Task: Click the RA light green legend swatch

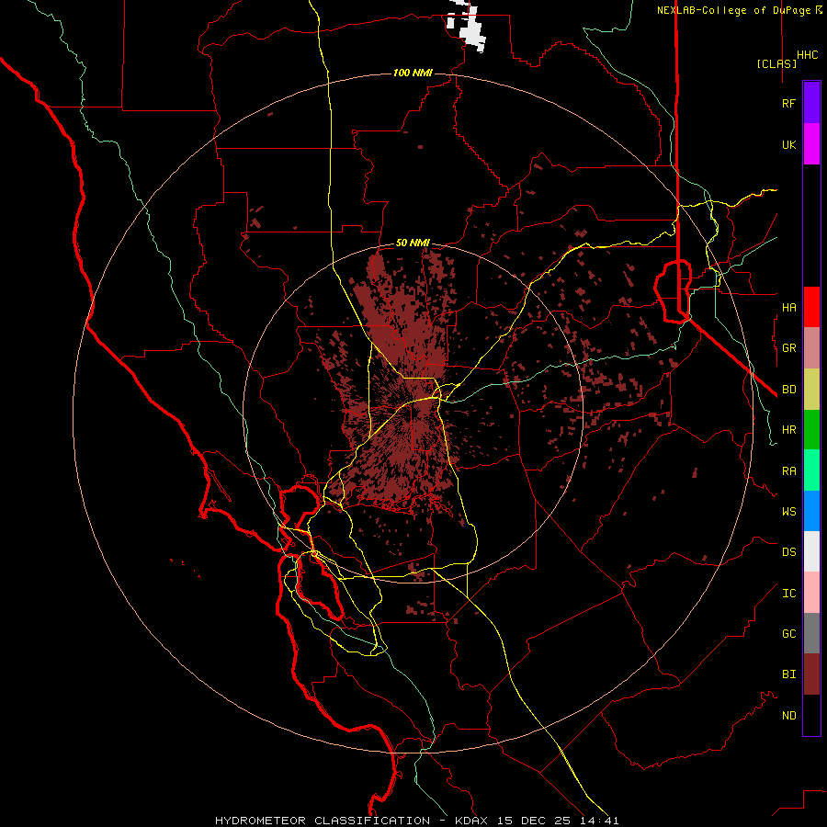Action: click(x=811, y=470)
